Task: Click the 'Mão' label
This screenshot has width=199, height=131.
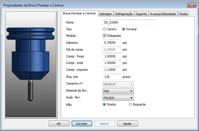Action: tap(69, 105)
